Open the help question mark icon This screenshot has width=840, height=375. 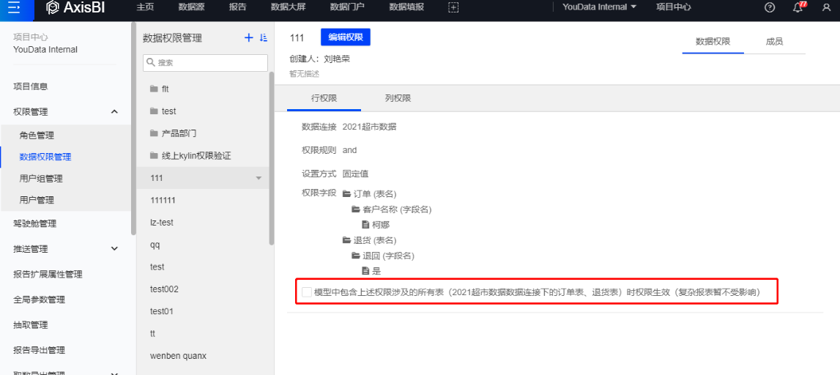pos(769,7)
